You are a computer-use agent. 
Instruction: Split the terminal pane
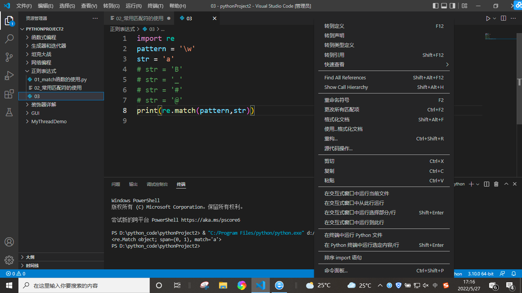[x=486, y=184]
